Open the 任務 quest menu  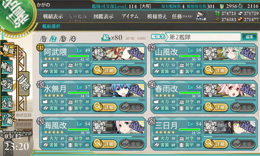tap(182, 16)
